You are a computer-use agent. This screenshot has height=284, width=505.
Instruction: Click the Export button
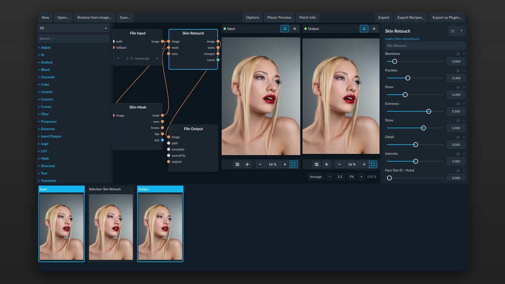pyautogui.click(x=384, y=17)
